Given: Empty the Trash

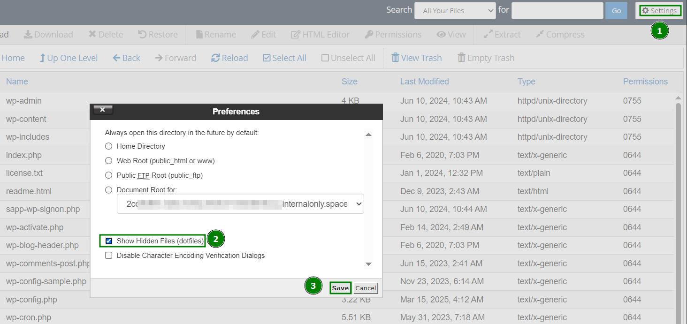Looking at the screenshot, I should [x=486, y=58].
